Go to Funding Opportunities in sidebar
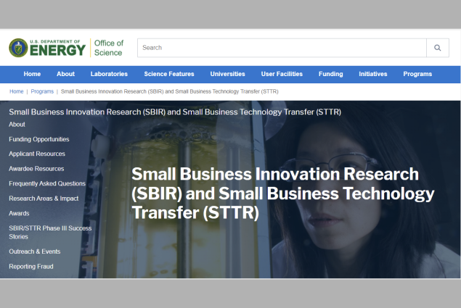Viewport: 461px width, 308px height. [38, 139]
